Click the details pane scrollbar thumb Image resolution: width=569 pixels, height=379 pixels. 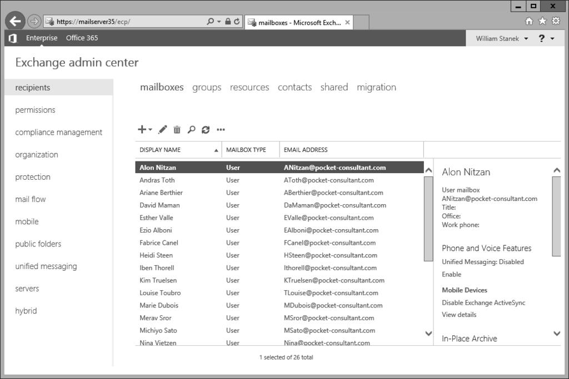(x=556, y=216)
